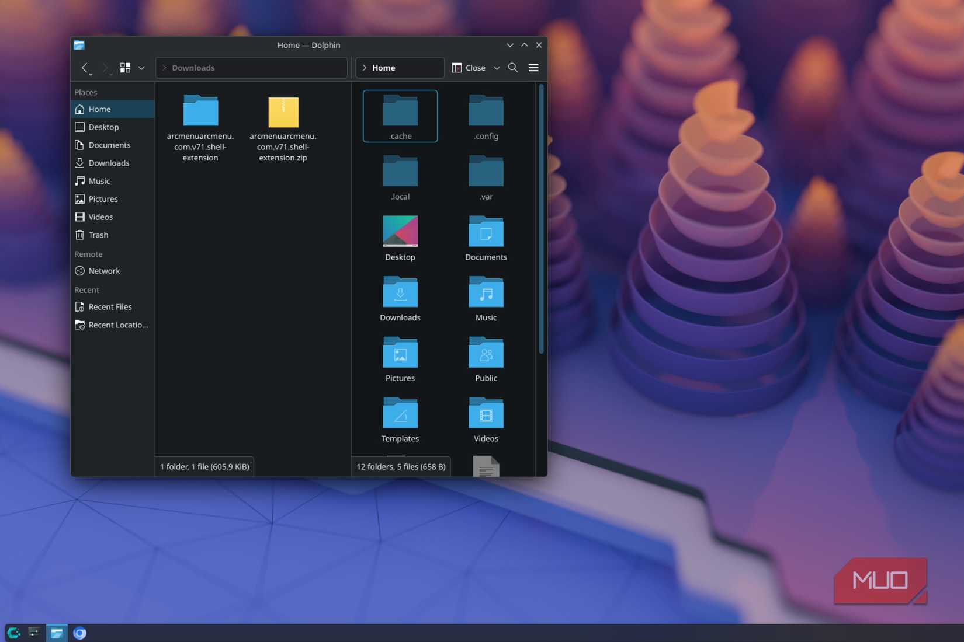Viewport: 964px width, 642px height.
Task: Open Network under Remote in the sidebar
Action: [105, 270]
